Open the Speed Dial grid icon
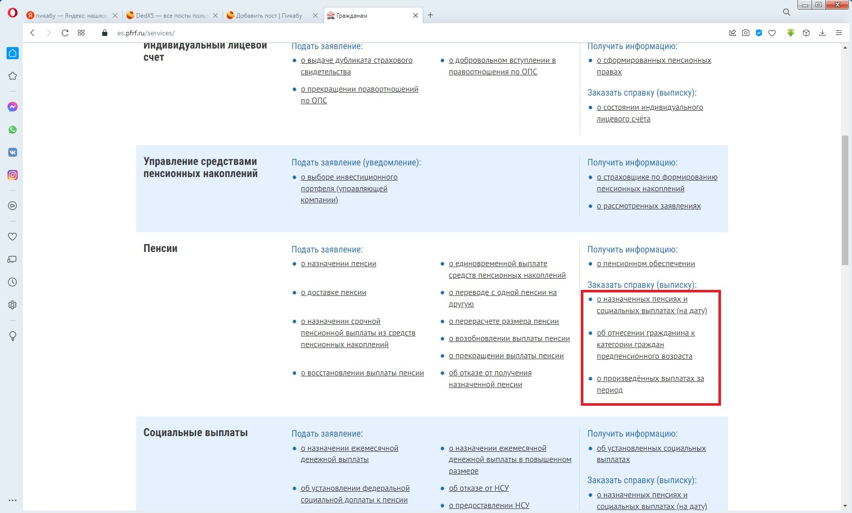The image size is (852, 513). tap(81, 33)
